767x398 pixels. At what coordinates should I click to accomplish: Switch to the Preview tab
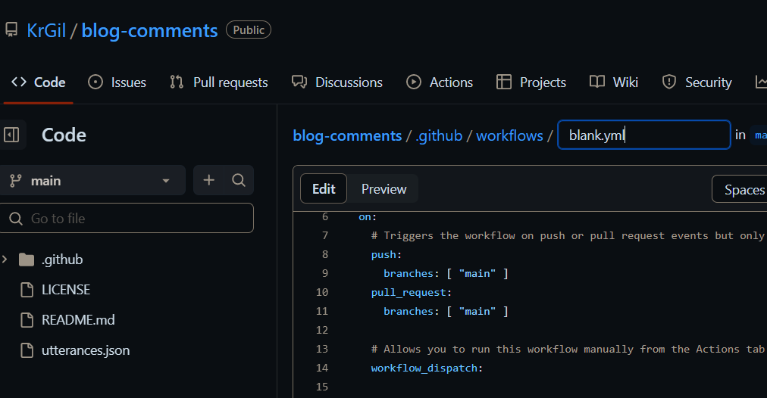coord(383,188)
